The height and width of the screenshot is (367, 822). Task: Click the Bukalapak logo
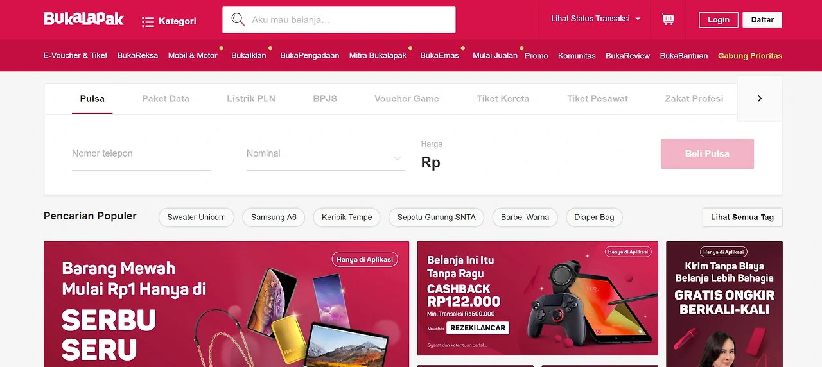83,19
